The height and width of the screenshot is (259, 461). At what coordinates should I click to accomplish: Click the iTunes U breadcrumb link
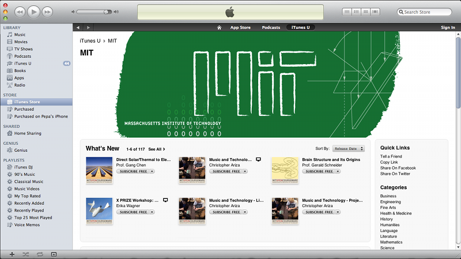90,41
